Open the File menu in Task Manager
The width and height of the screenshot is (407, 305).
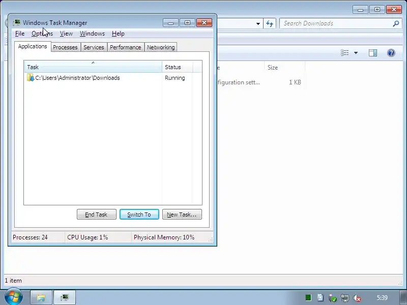(20, 34)
